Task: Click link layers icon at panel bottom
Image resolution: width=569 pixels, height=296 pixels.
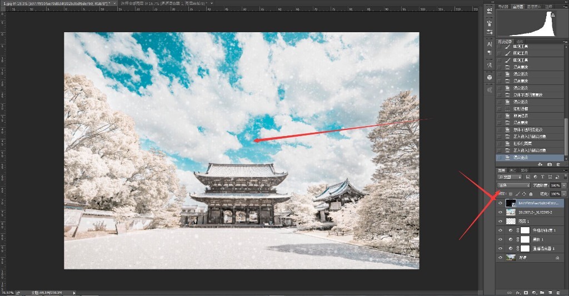Action: [510, 293]
